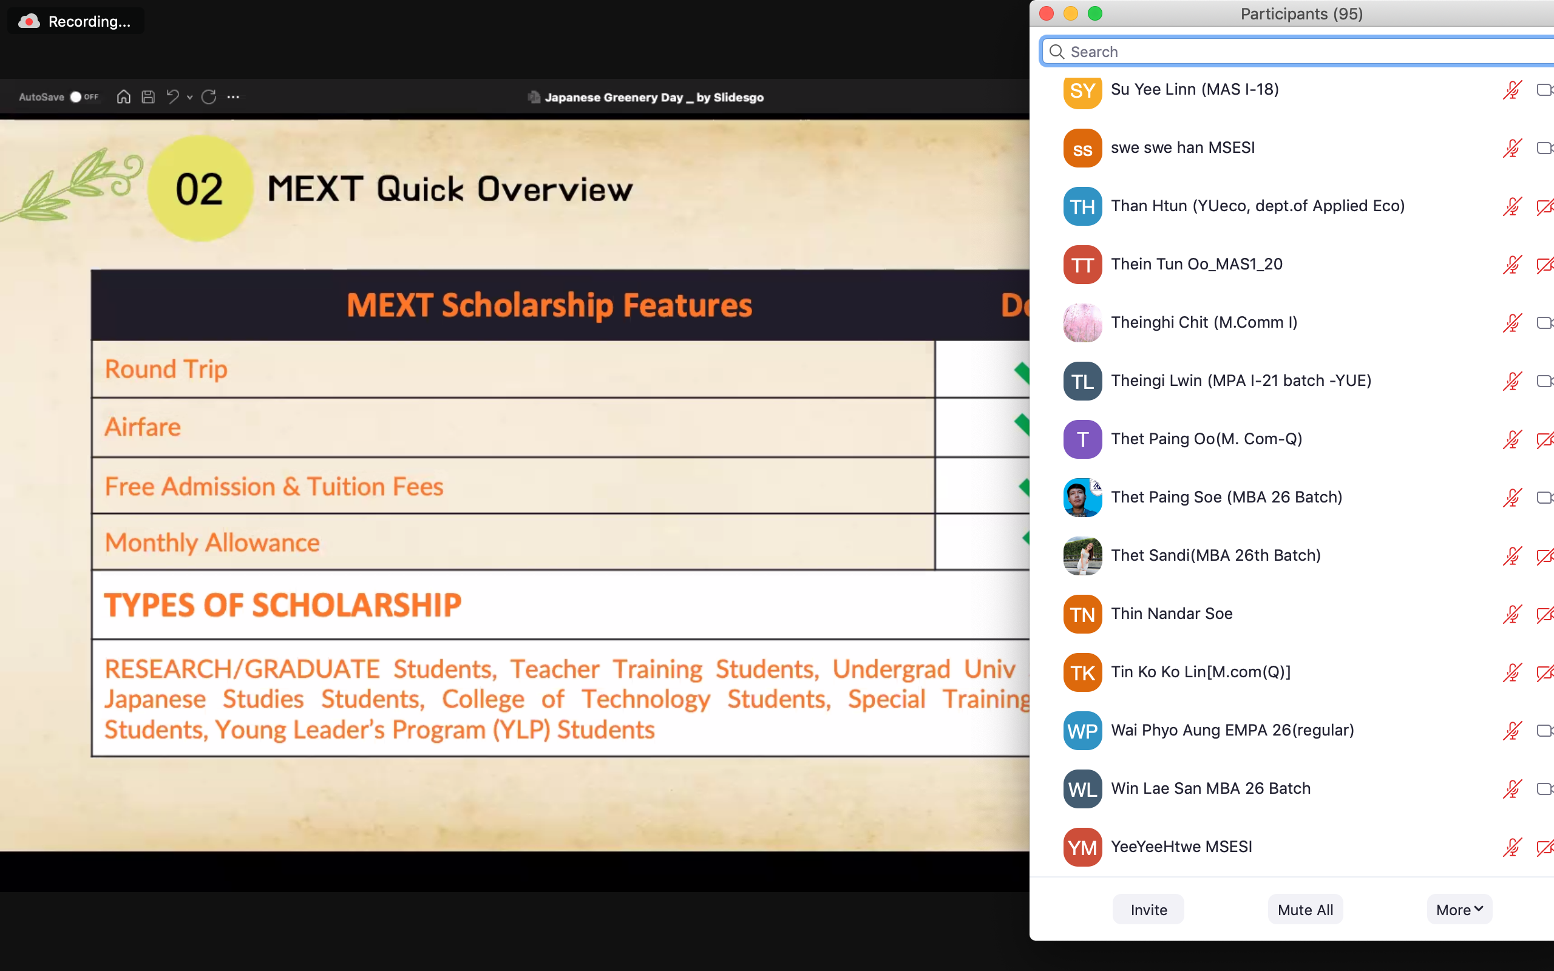Click the Invite button
The height and width of the screenshot is (971, 1554).
tap(1148, 909)
